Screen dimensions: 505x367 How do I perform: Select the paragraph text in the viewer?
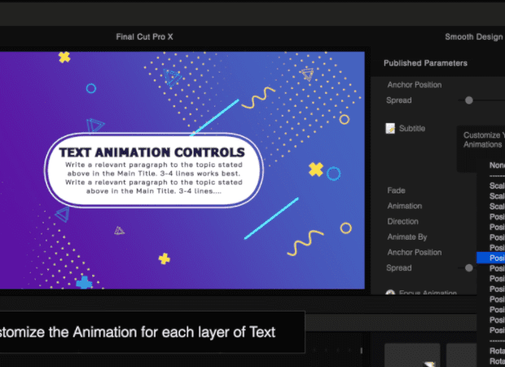click(x=154, y=178)
